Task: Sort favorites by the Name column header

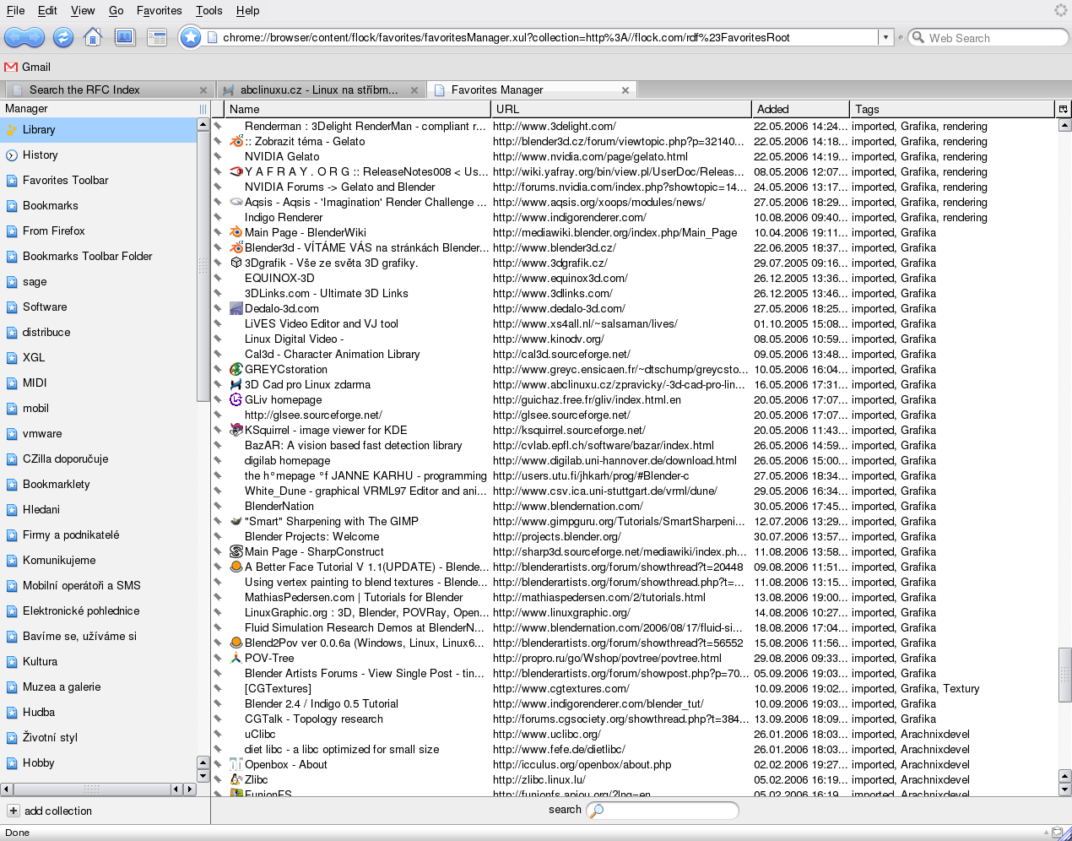Action: (x=359, y=109)
